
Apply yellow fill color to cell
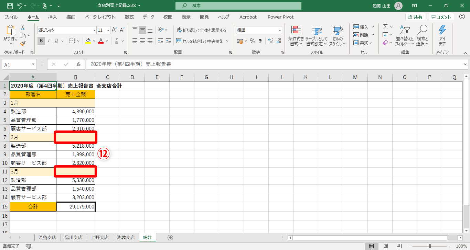[x=88, y=41]
